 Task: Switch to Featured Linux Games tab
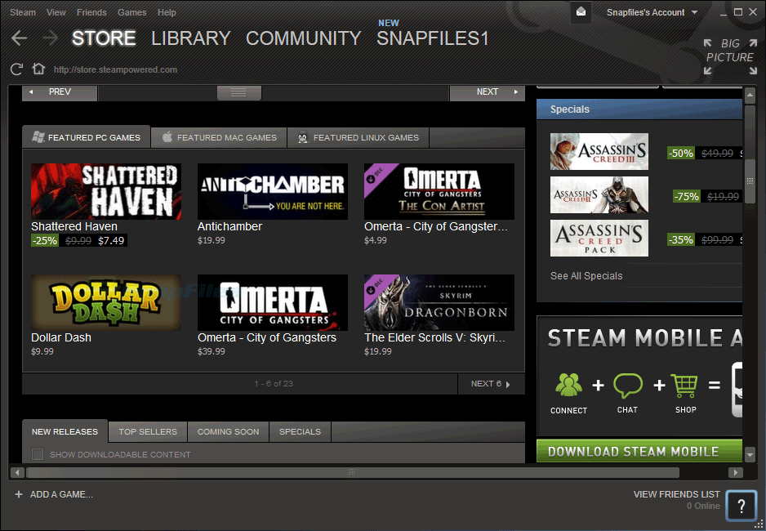click(x=359, y=138)
